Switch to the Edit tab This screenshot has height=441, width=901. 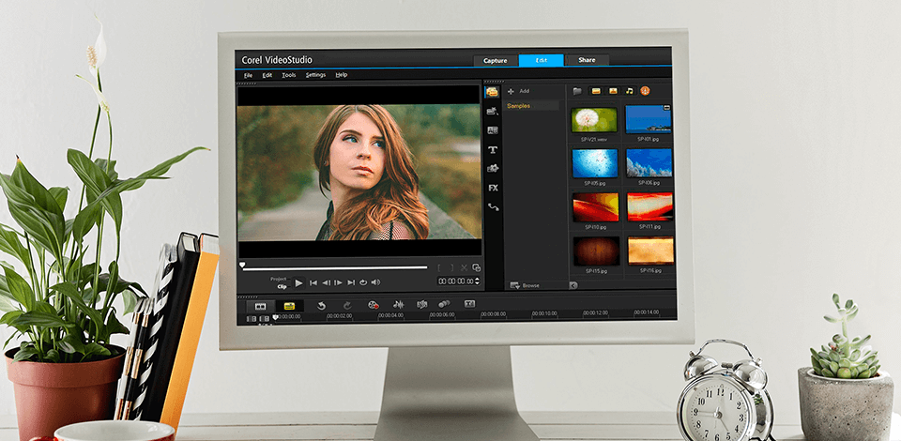click(x=542, y=60)
